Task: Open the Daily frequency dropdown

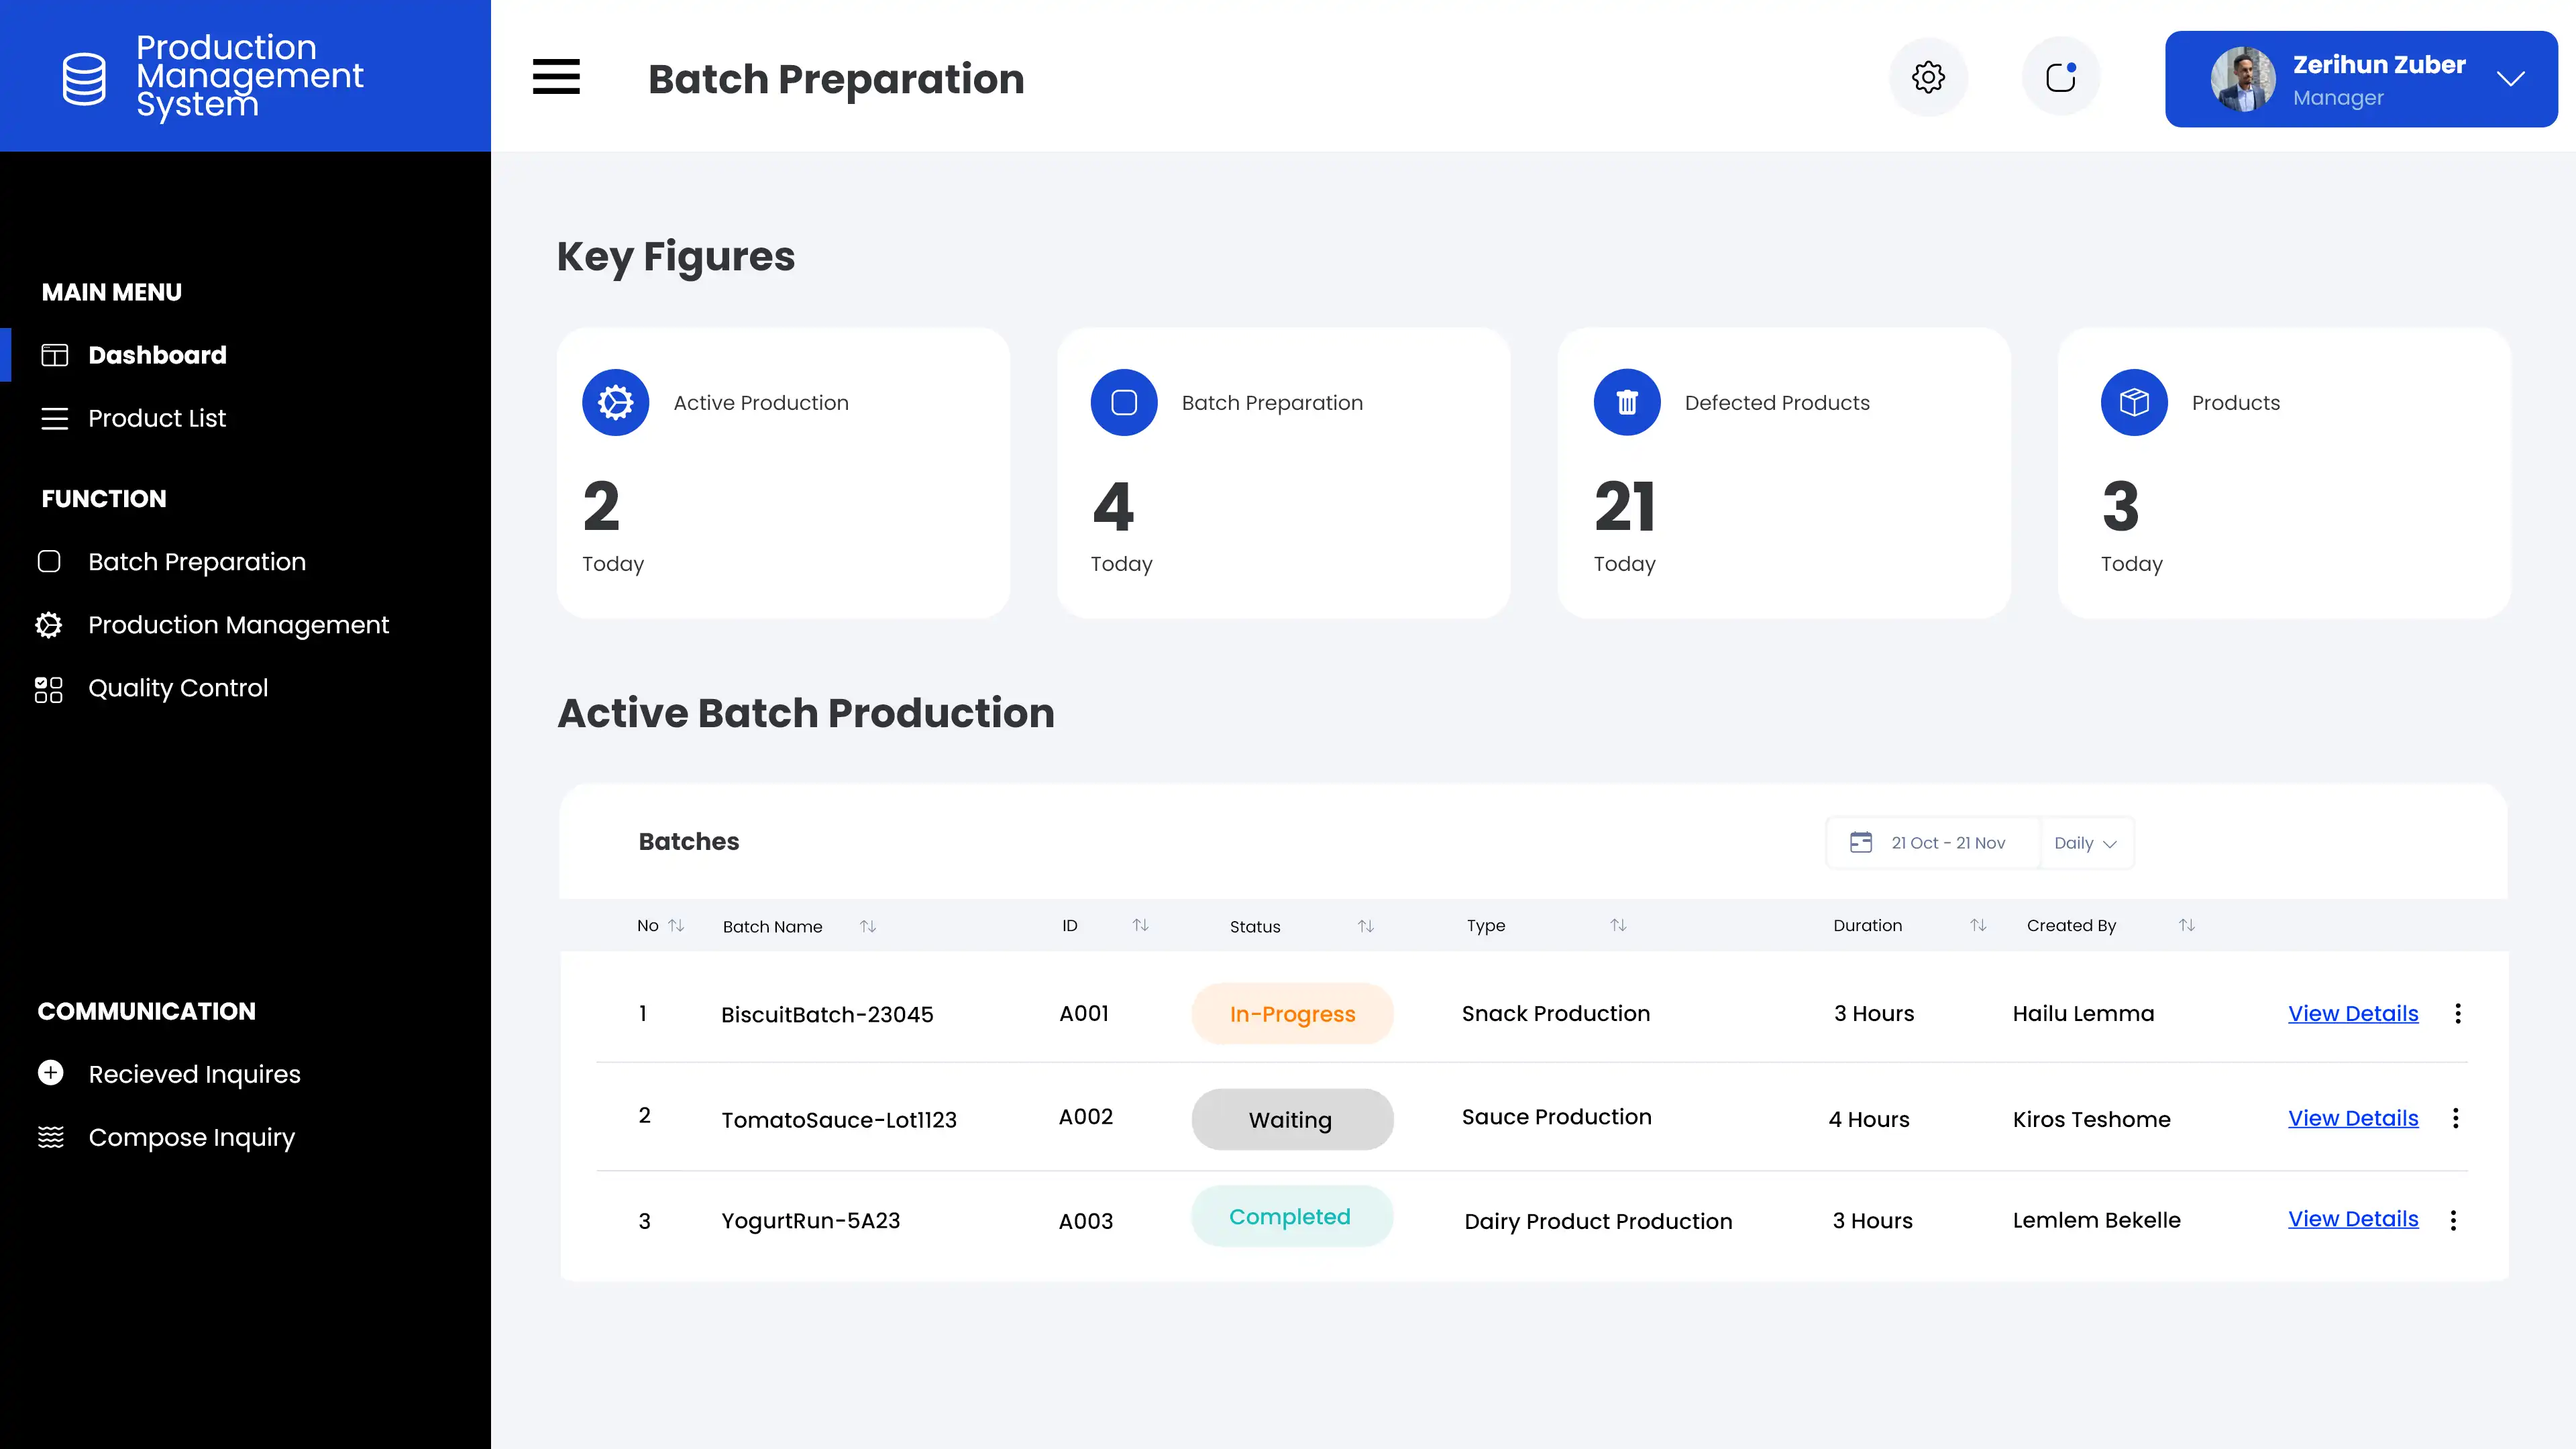Action: click(2085, 843)
